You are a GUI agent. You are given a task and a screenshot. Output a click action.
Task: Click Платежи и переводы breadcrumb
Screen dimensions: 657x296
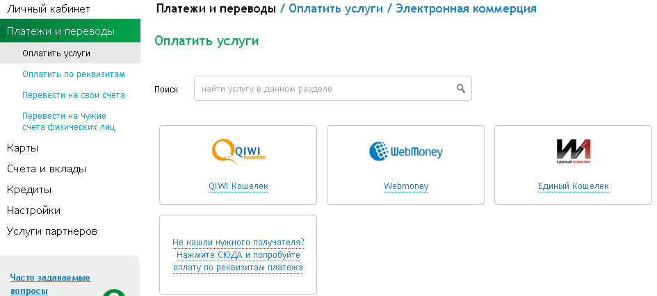[x=216, y=8]
